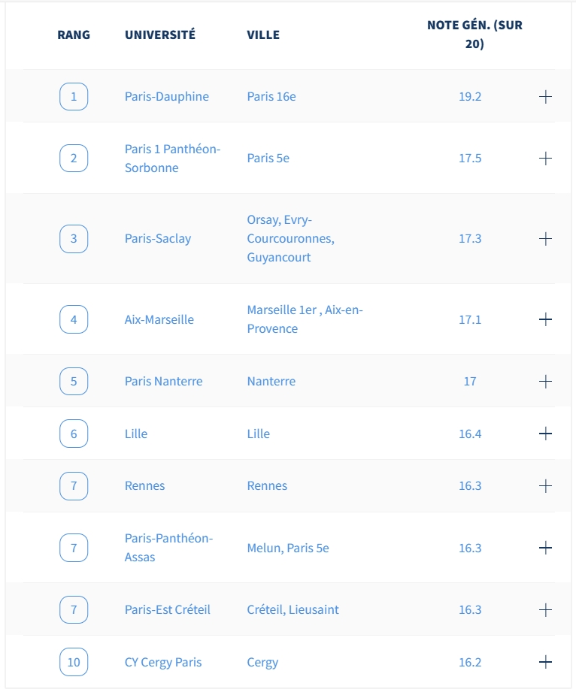Viewport: 576px width, 692px height.
Task: Sort by the RANG column header
Action: (x=74, y=35)
